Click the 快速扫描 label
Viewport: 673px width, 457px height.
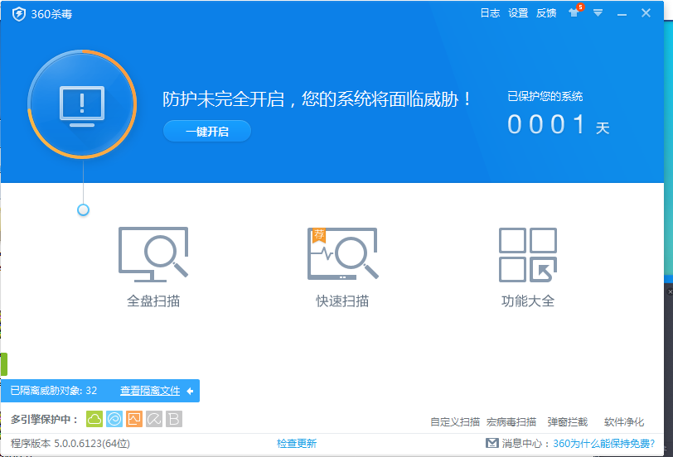click(x=342, y=301)
